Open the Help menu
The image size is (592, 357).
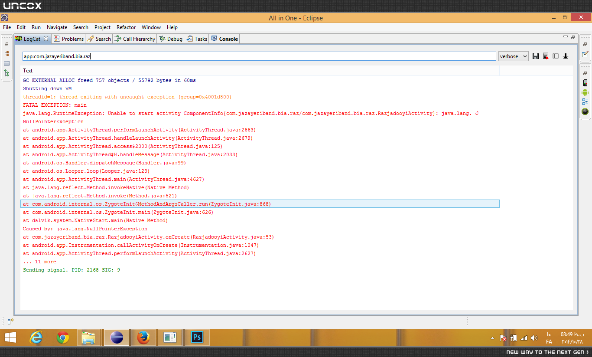click(172, 27)
